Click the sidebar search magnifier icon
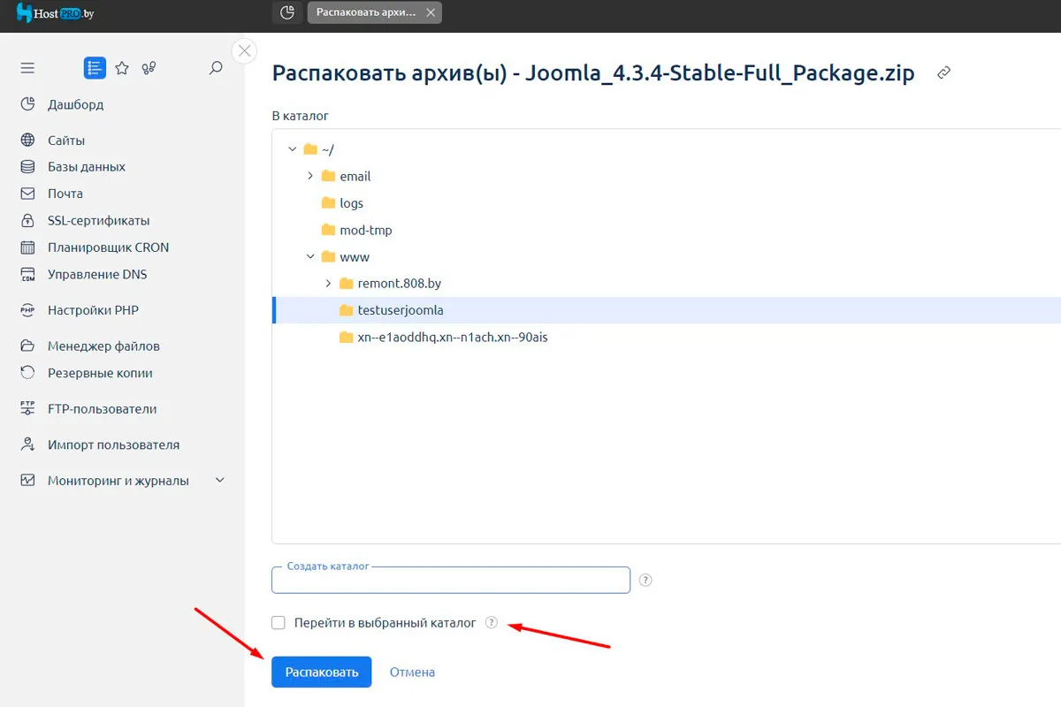The image size is (1061, 707). (x=216, y=68)
